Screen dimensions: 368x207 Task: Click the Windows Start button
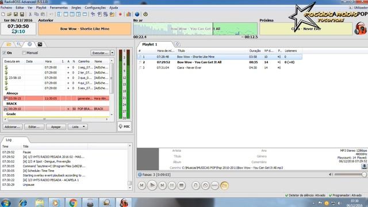6,203
